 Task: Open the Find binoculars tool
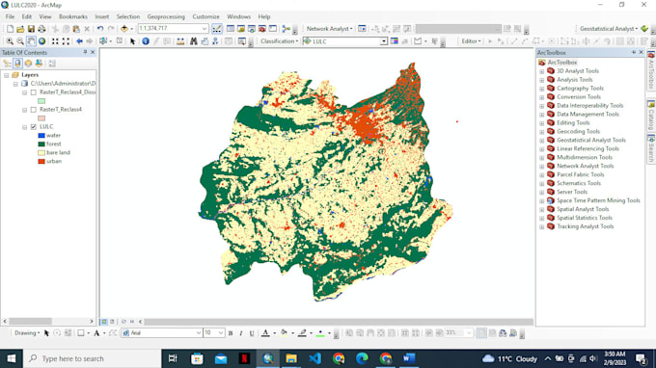pos(193,41)
